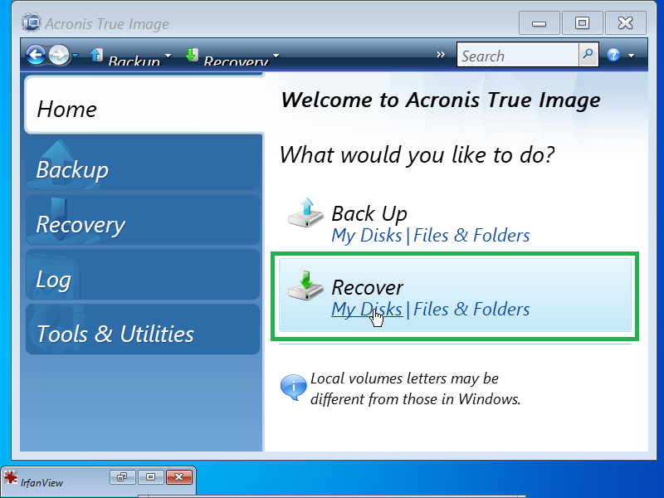664x498 pixels.
Task: Minimize the Acronis True Image window
Action: pyautogui.click(x=539, y=23)
